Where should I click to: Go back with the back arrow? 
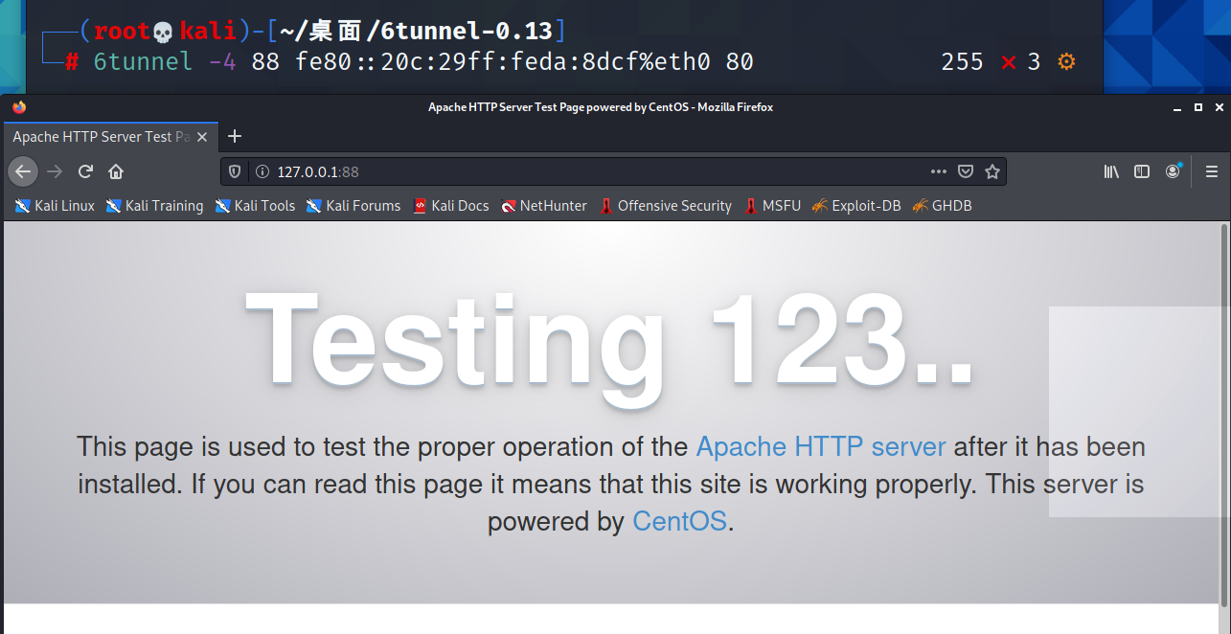tap(23, 171)
